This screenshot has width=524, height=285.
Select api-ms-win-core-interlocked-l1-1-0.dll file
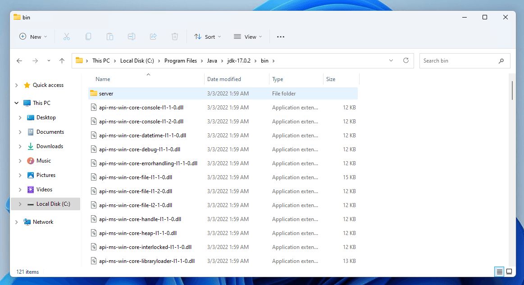click(x=223, y=247)
